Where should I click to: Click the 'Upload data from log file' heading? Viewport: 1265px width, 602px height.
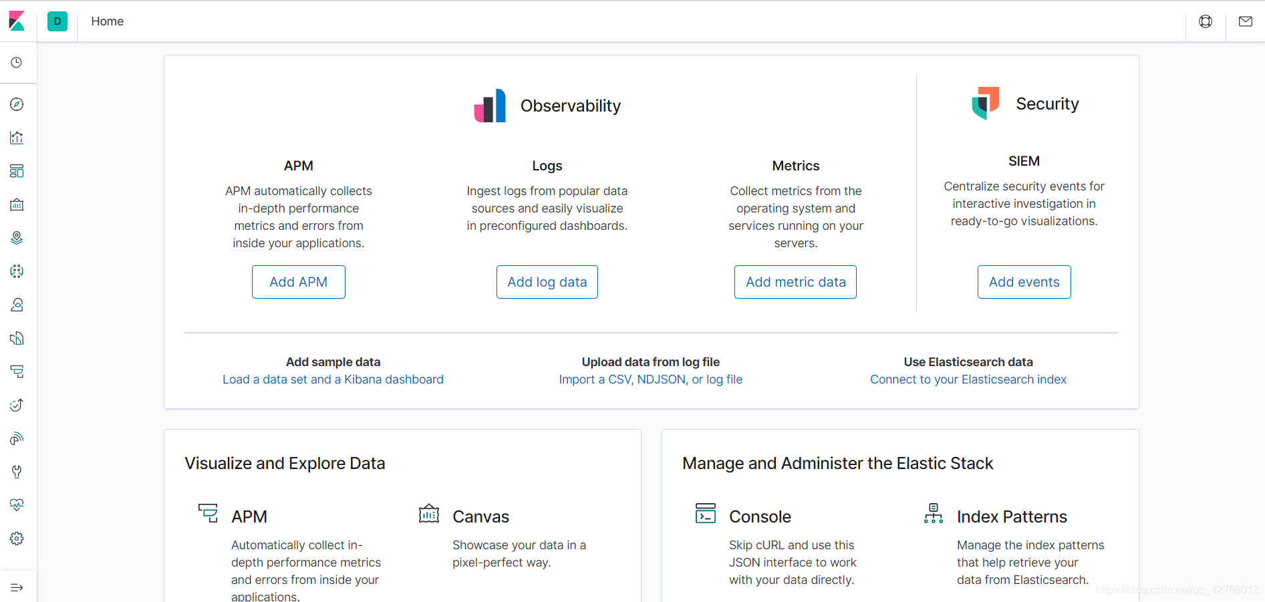coord(651,362)
